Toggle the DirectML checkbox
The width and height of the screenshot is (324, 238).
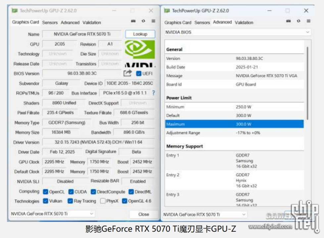[x=131, y=192]
